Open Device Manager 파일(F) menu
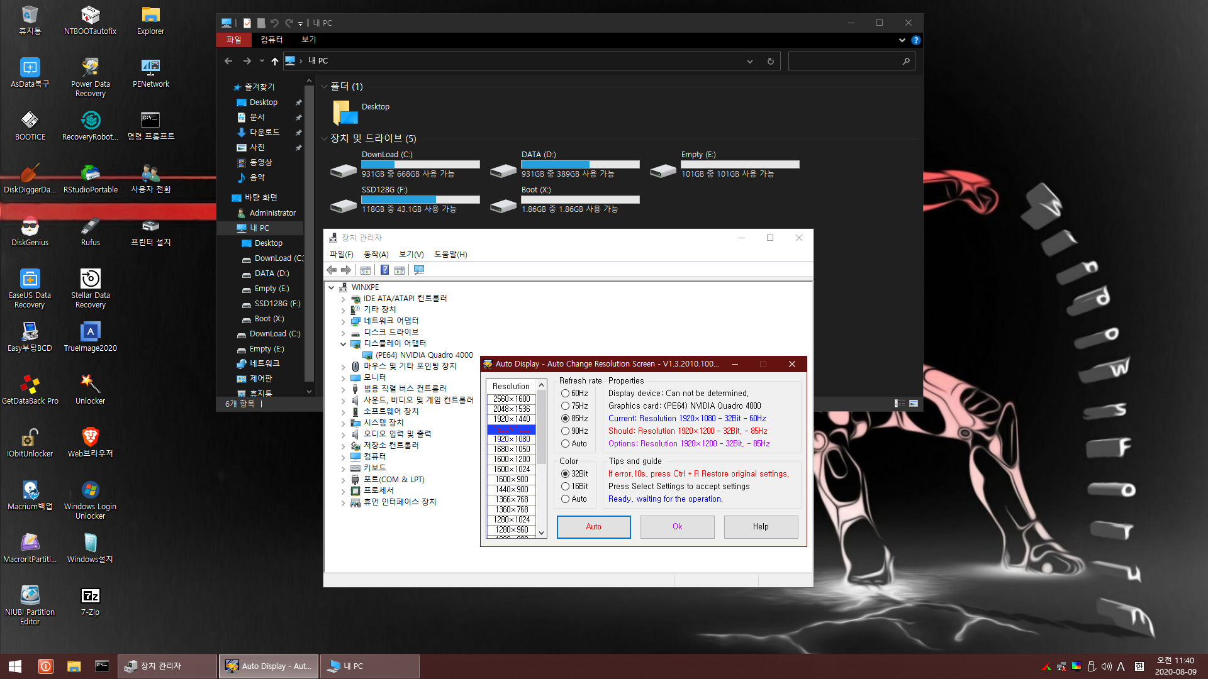The image size is (1208, 679). (x=341, y=254)
